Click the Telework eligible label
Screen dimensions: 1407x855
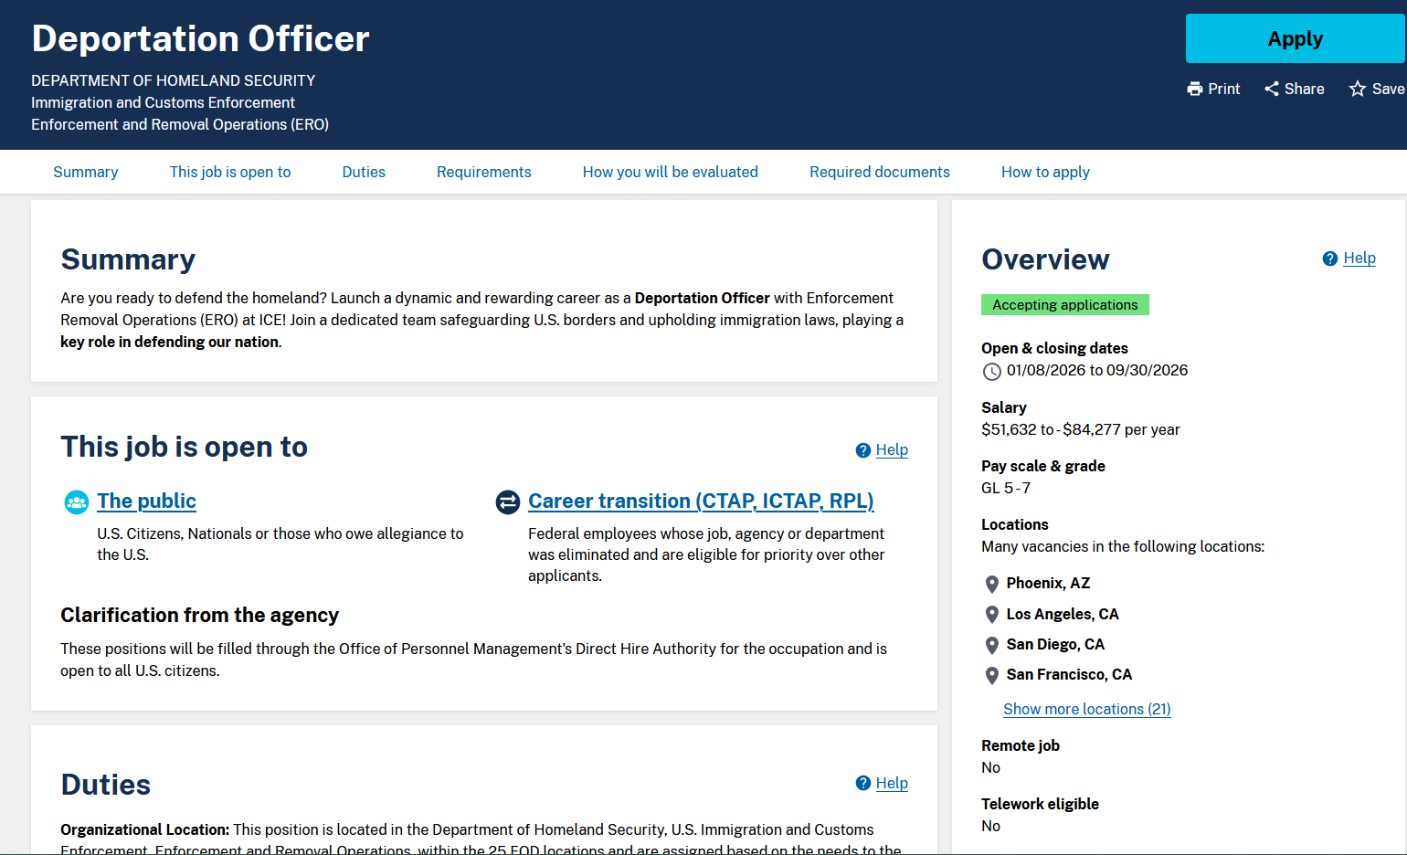[x=1040, y=804]
